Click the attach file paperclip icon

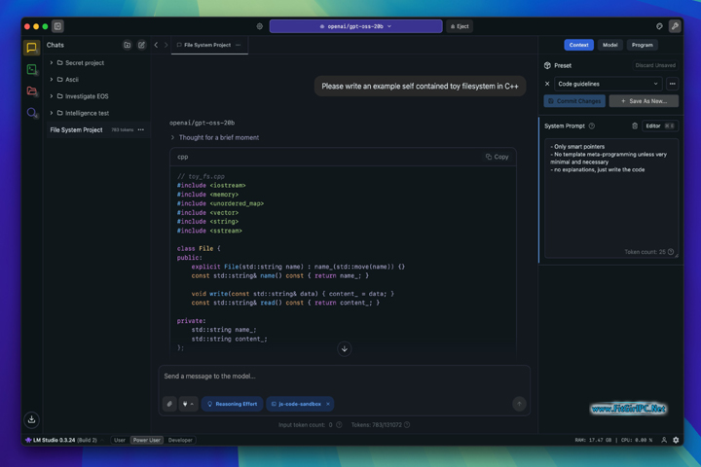(x=169, y=404)
